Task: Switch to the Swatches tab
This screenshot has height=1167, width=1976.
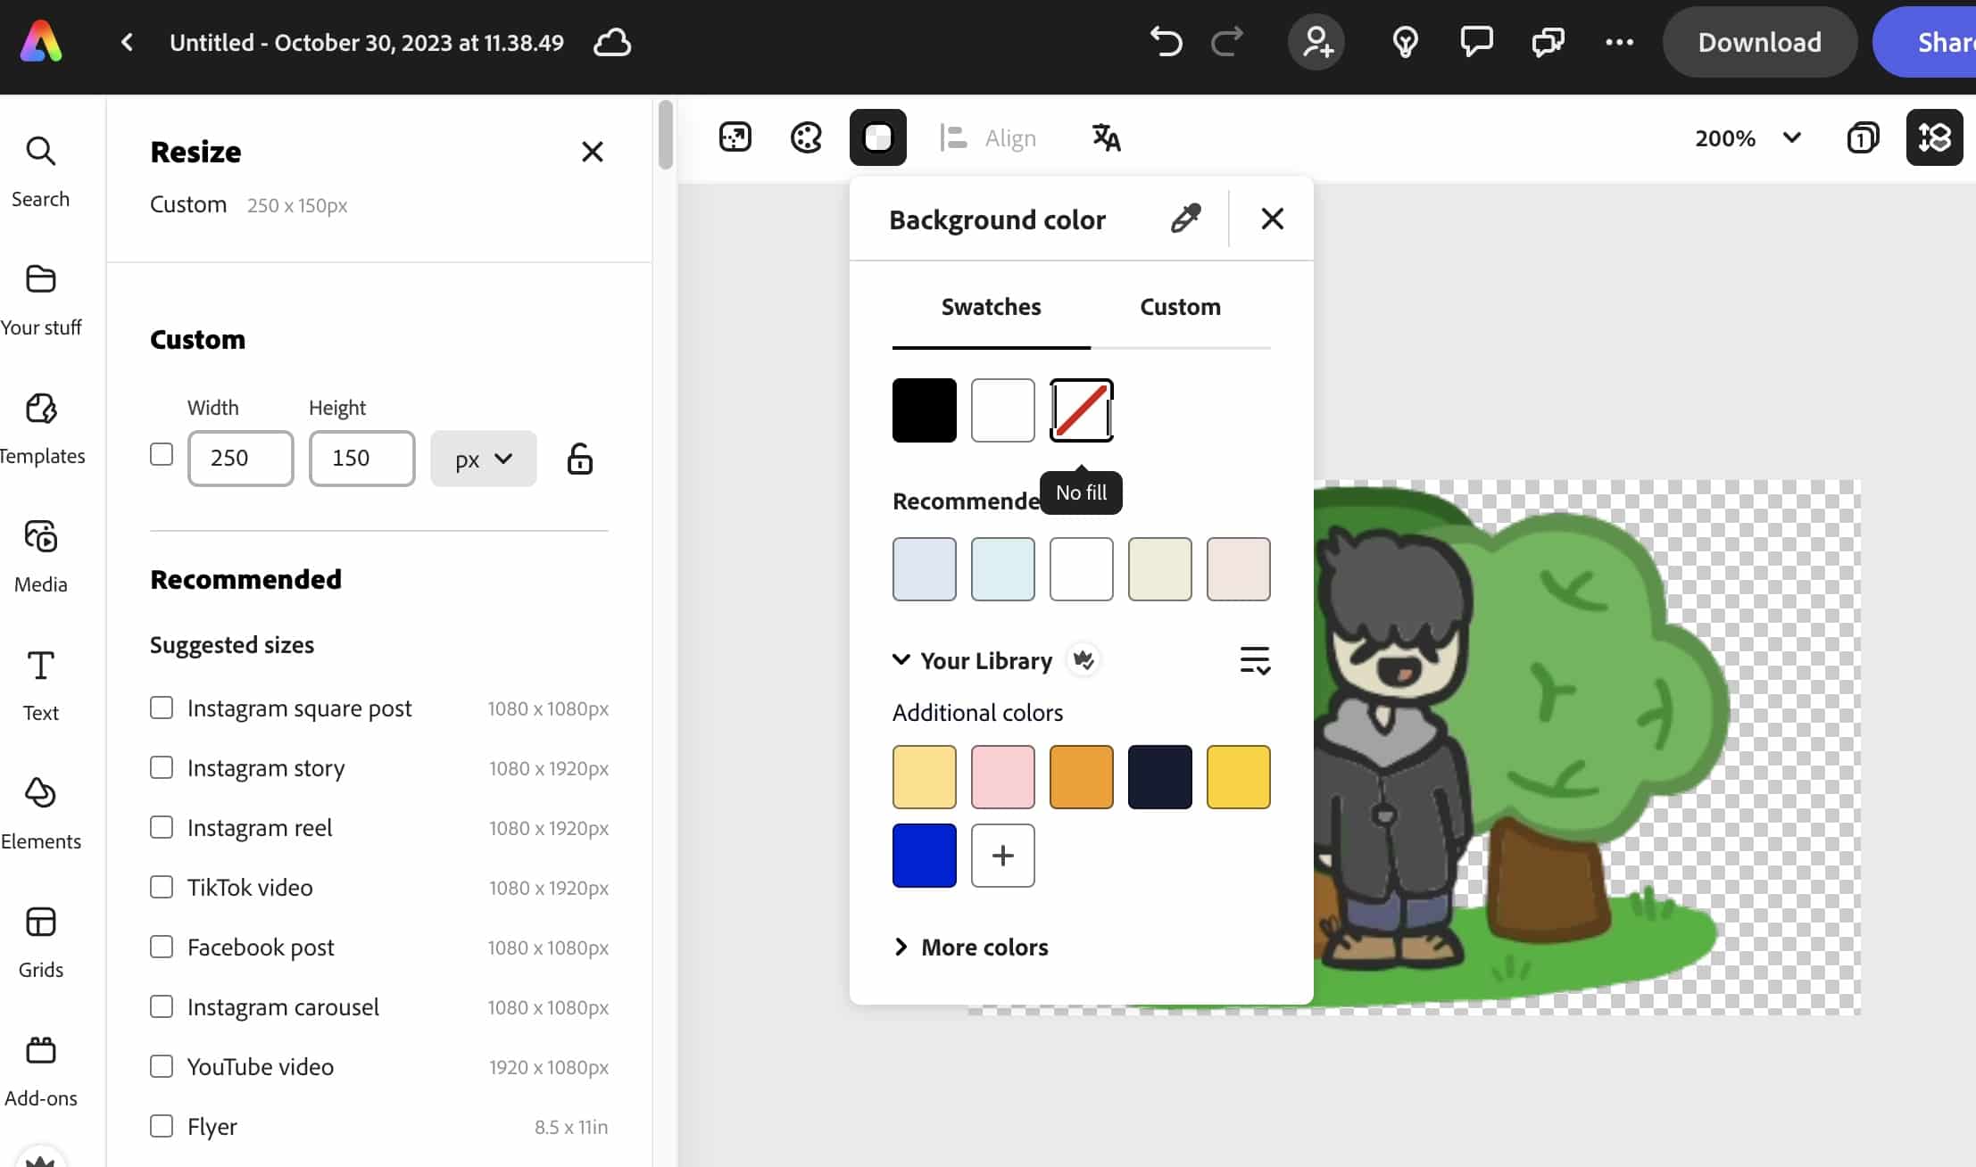Action: (991, 306)
